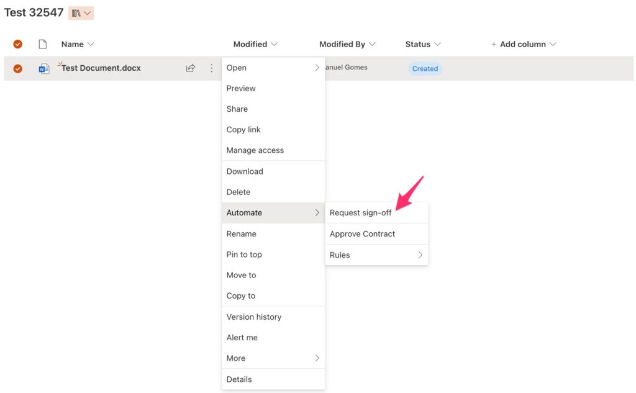This screenshot has width=636, height=393.
Task: Click the Word file icon for Test Document.docx
Action: pyautogui.click(x=43, y=68)
